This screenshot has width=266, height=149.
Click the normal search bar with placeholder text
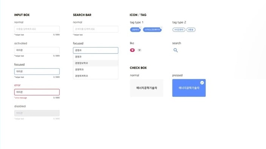tap(95, 29)
